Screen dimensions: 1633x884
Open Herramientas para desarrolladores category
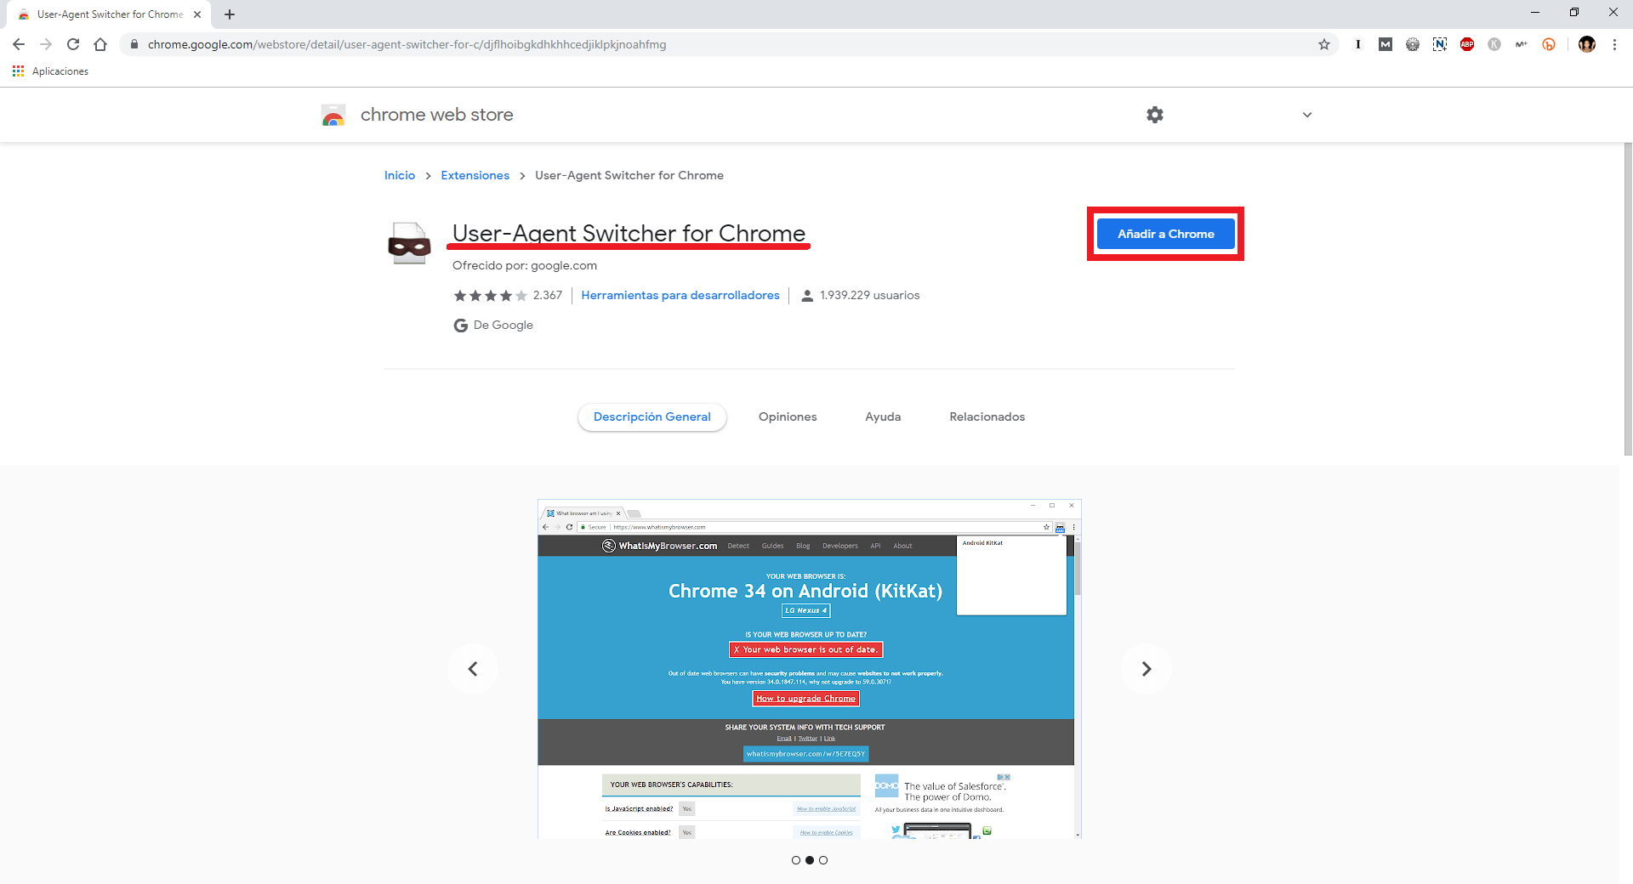click(x=680, y=295)
